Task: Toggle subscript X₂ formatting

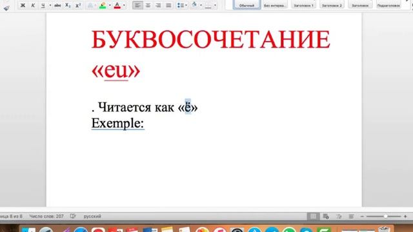Action: (68, 5)
